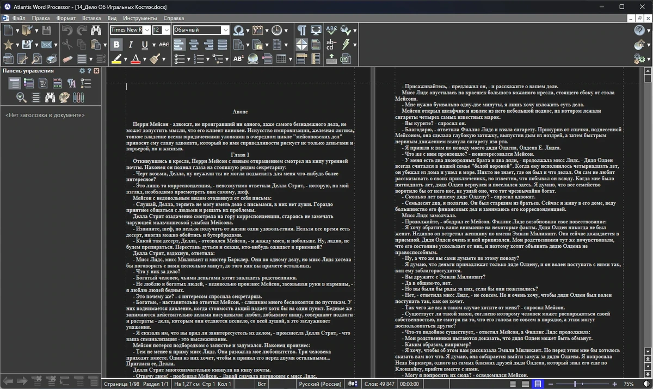Click the Вст insert mode indicator

262,384
